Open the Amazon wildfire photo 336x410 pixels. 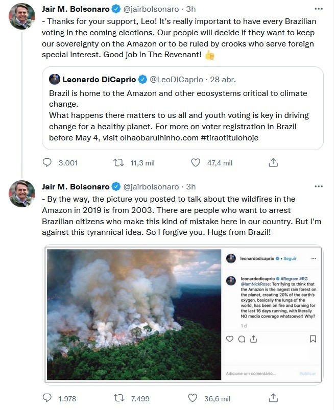[133, 314]
